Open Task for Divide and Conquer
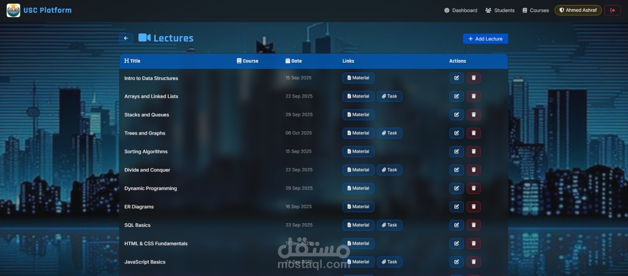The width and height of the screenshot is (628, 276). [390, 170]
